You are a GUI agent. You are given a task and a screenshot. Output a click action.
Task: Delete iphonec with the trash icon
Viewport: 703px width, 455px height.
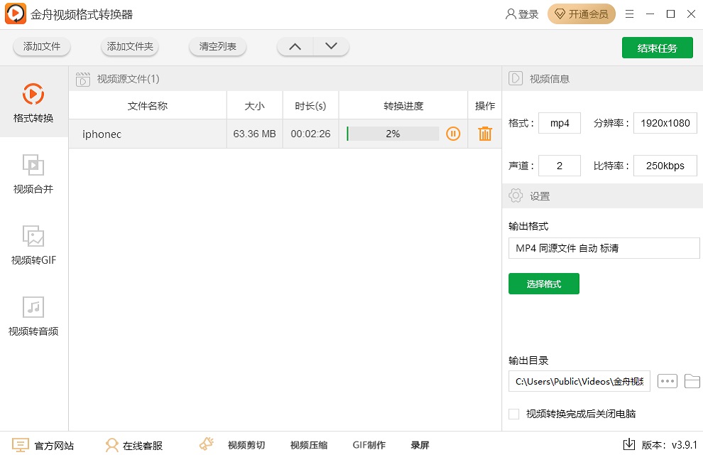pyautogui.click(x=484, y=133)
